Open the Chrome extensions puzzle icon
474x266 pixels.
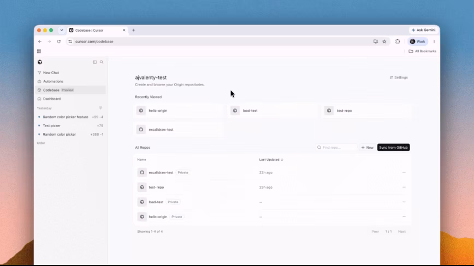(x=398, y=41)
